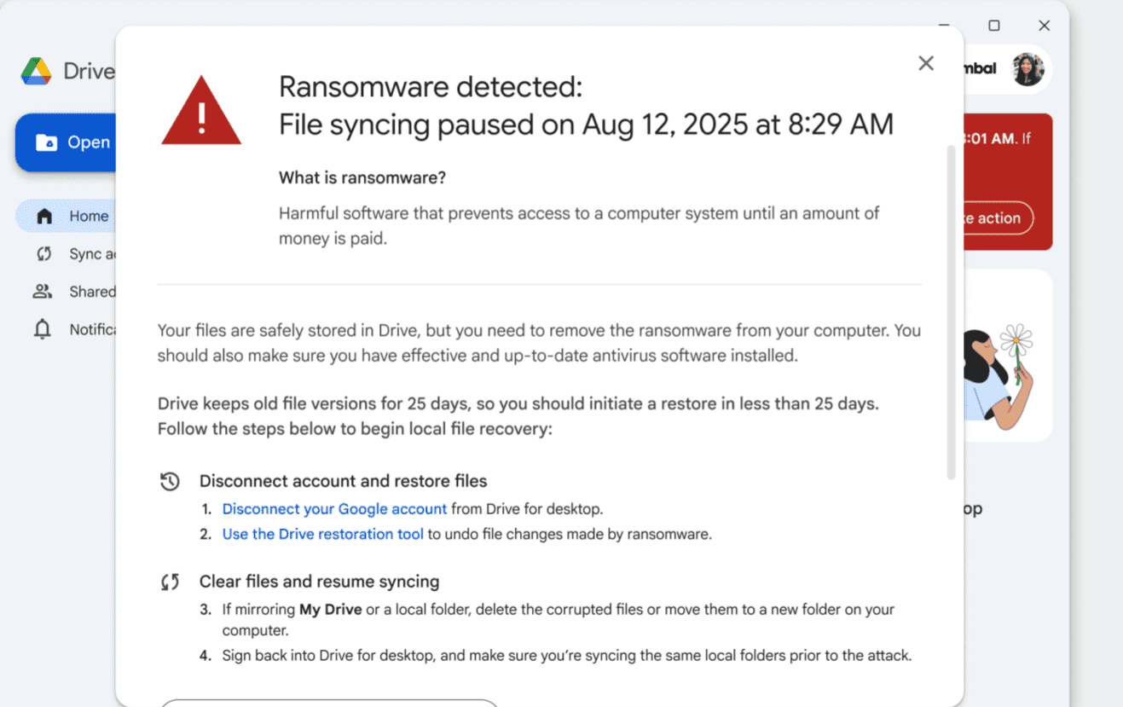Open the Notifications bell icon
The height and width of the screenshot is (707, 1123).
pyautogui.click(x=43, y=329)
